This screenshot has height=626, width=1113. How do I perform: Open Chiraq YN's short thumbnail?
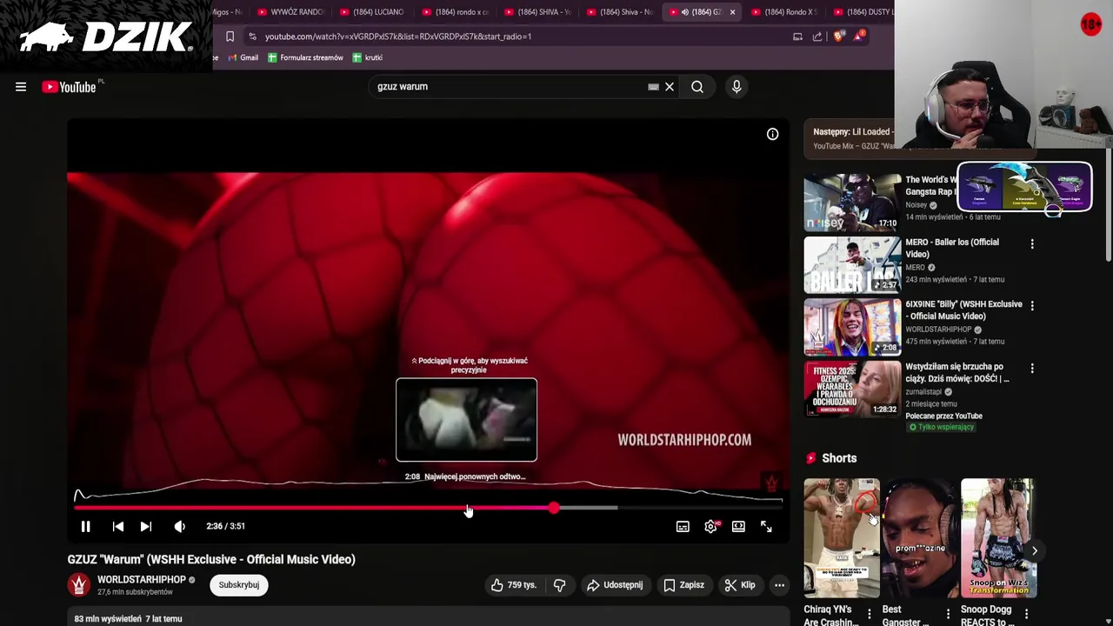point(842,538)
